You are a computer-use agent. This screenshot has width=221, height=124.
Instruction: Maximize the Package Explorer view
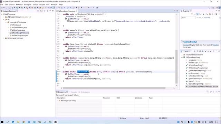pyautogui.click(x=53, y=11)
